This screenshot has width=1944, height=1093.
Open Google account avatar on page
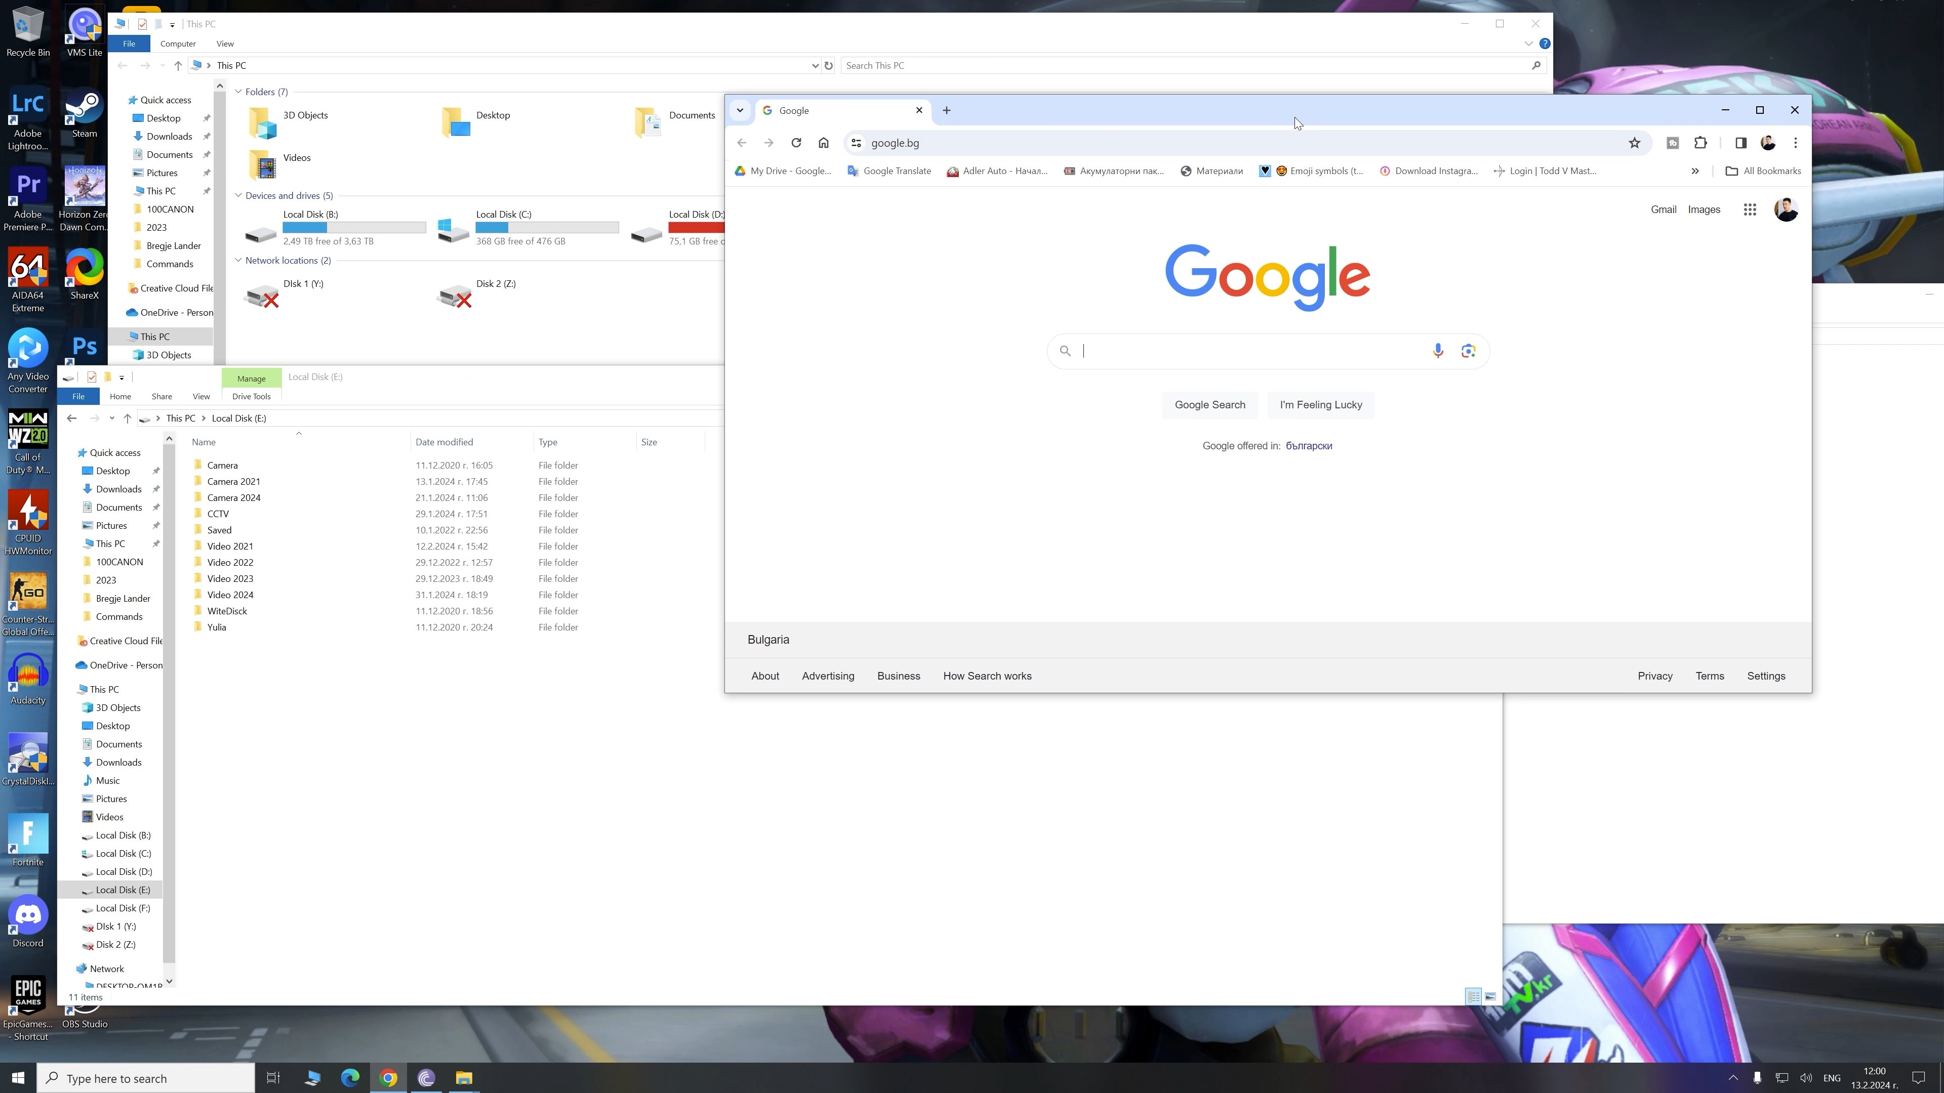tap(1786, 209)
